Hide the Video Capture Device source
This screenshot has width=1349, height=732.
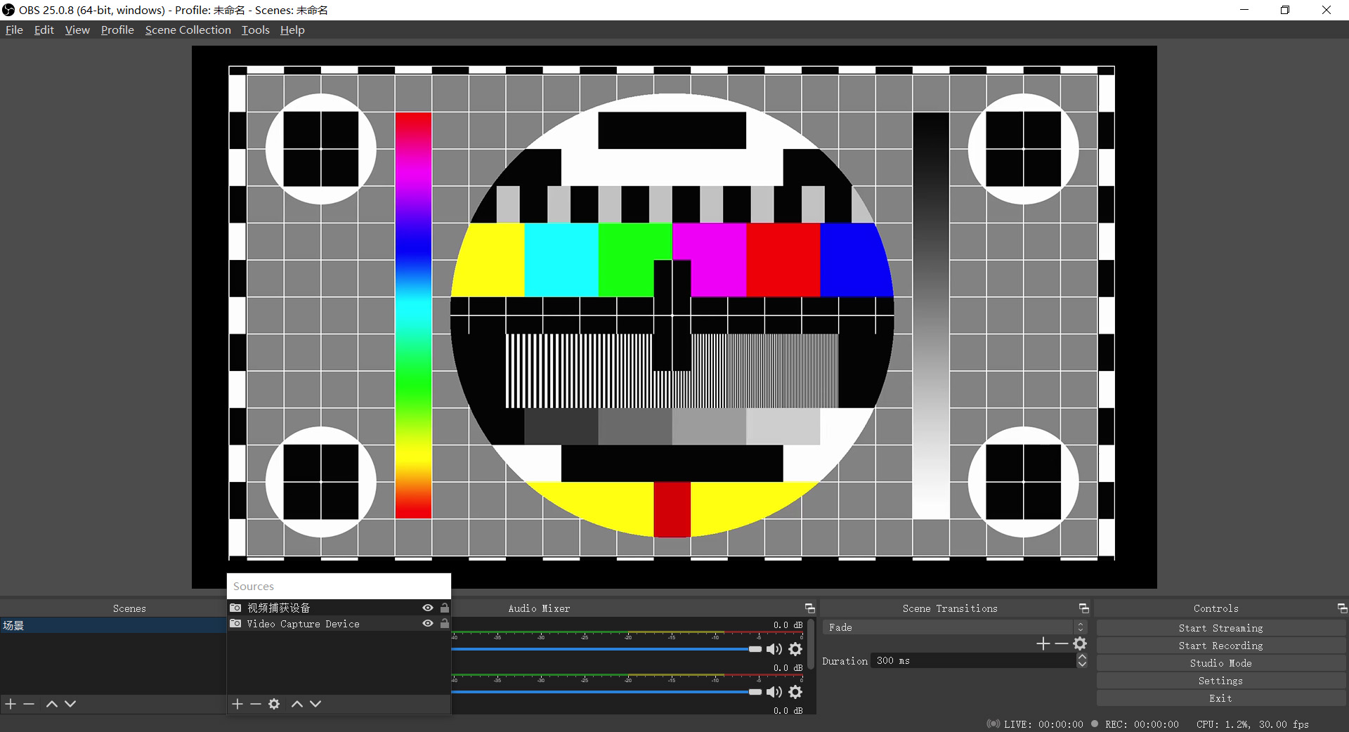[x=427, y=624]
